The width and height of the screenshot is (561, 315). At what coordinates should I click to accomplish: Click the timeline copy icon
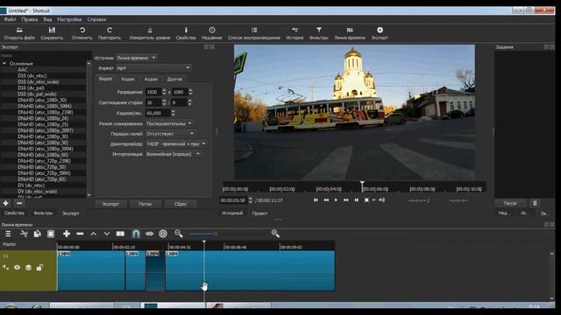tap(37, 234)
